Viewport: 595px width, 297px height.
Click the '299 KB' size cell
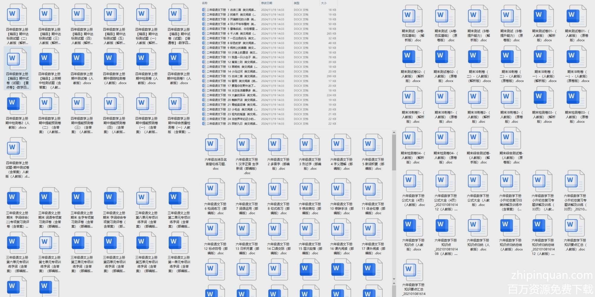331,76
